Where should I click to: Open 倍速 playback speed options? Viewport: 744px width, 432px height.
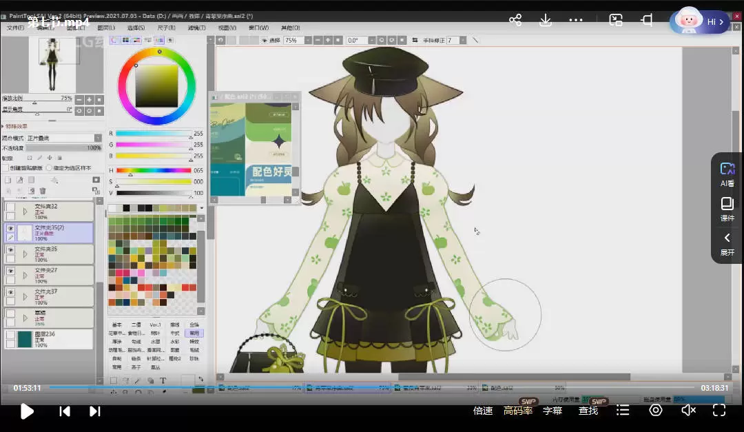click(x=483, y=411)
